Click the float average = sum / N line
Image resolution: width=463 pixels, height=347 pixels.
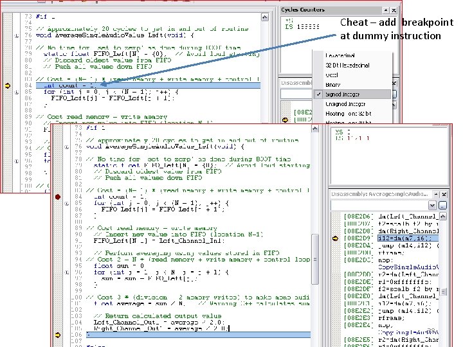coord(140,303)
